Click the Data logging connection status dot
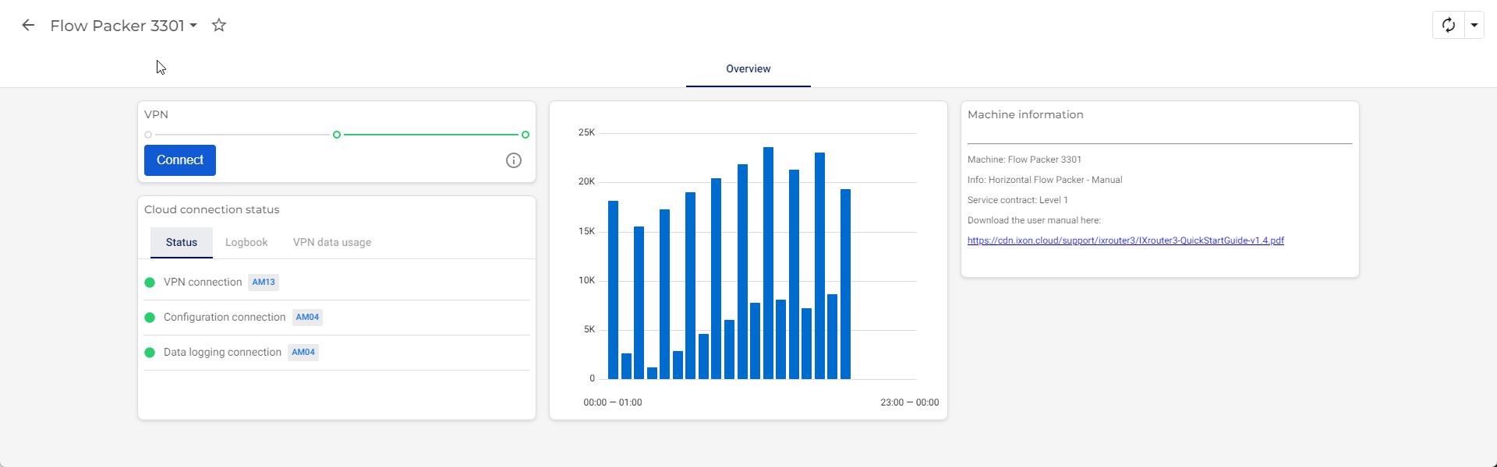This screenshot has width=1497, height=467. click(150, 353)
